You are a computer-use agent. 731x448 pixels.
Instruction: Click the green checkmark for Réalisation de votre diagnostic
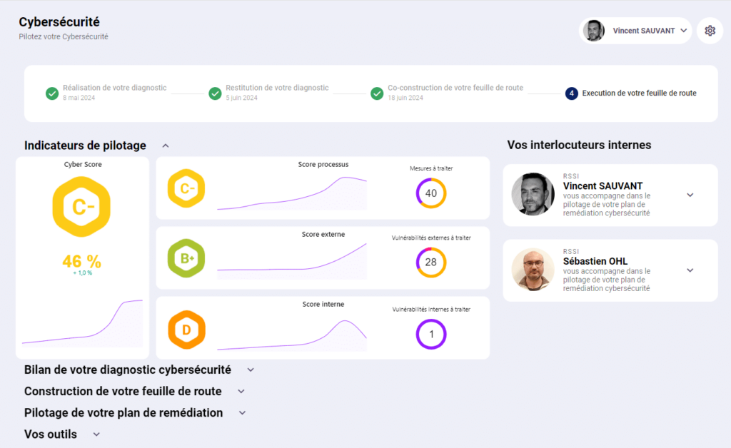52,93
